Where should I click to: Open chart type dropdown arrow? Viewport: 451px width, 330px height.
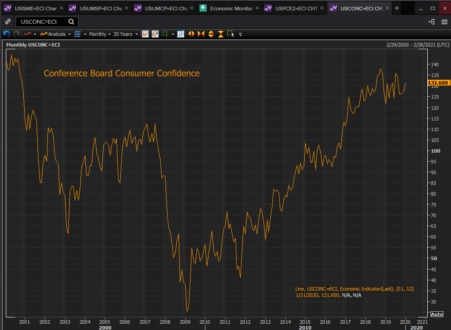point(35,34)
